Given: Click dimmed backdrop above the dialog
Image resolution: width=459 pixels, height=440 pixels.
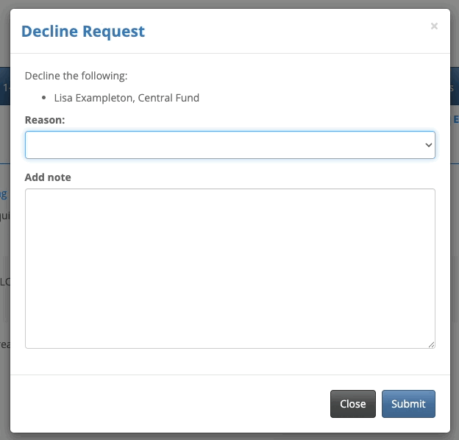Looking at the screenshot, I should coord(230,4).
